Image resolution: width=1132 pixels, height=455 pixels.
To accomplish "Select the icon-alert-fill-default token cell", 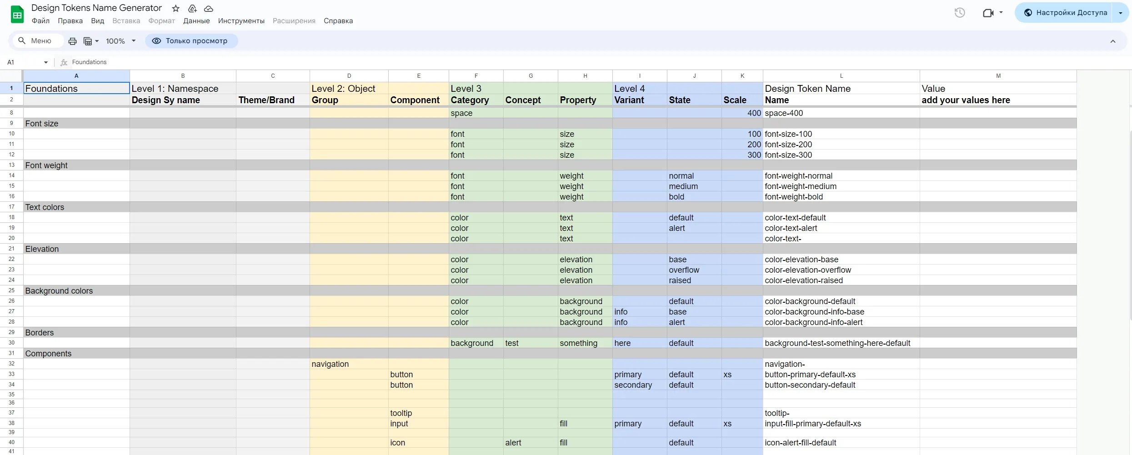I will pyautogui.click(x=841, y=442).
